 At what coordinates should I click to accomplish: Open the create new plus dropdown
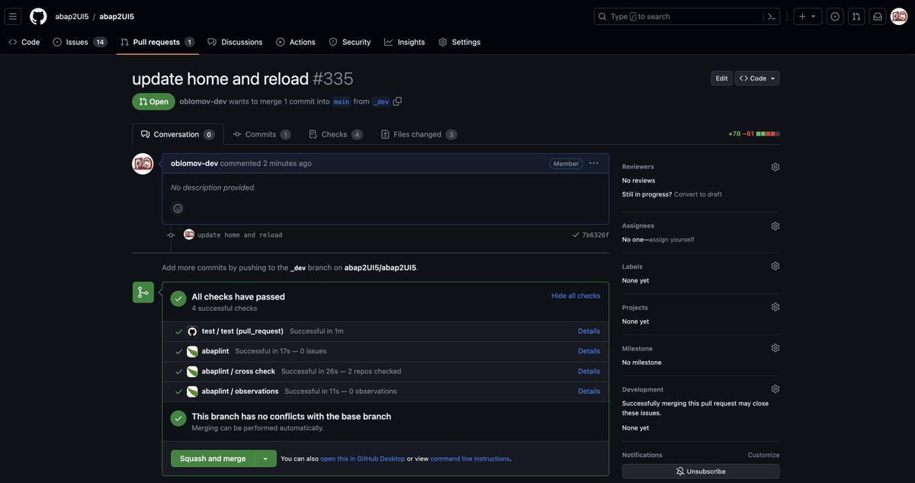(x=807, y=16)
